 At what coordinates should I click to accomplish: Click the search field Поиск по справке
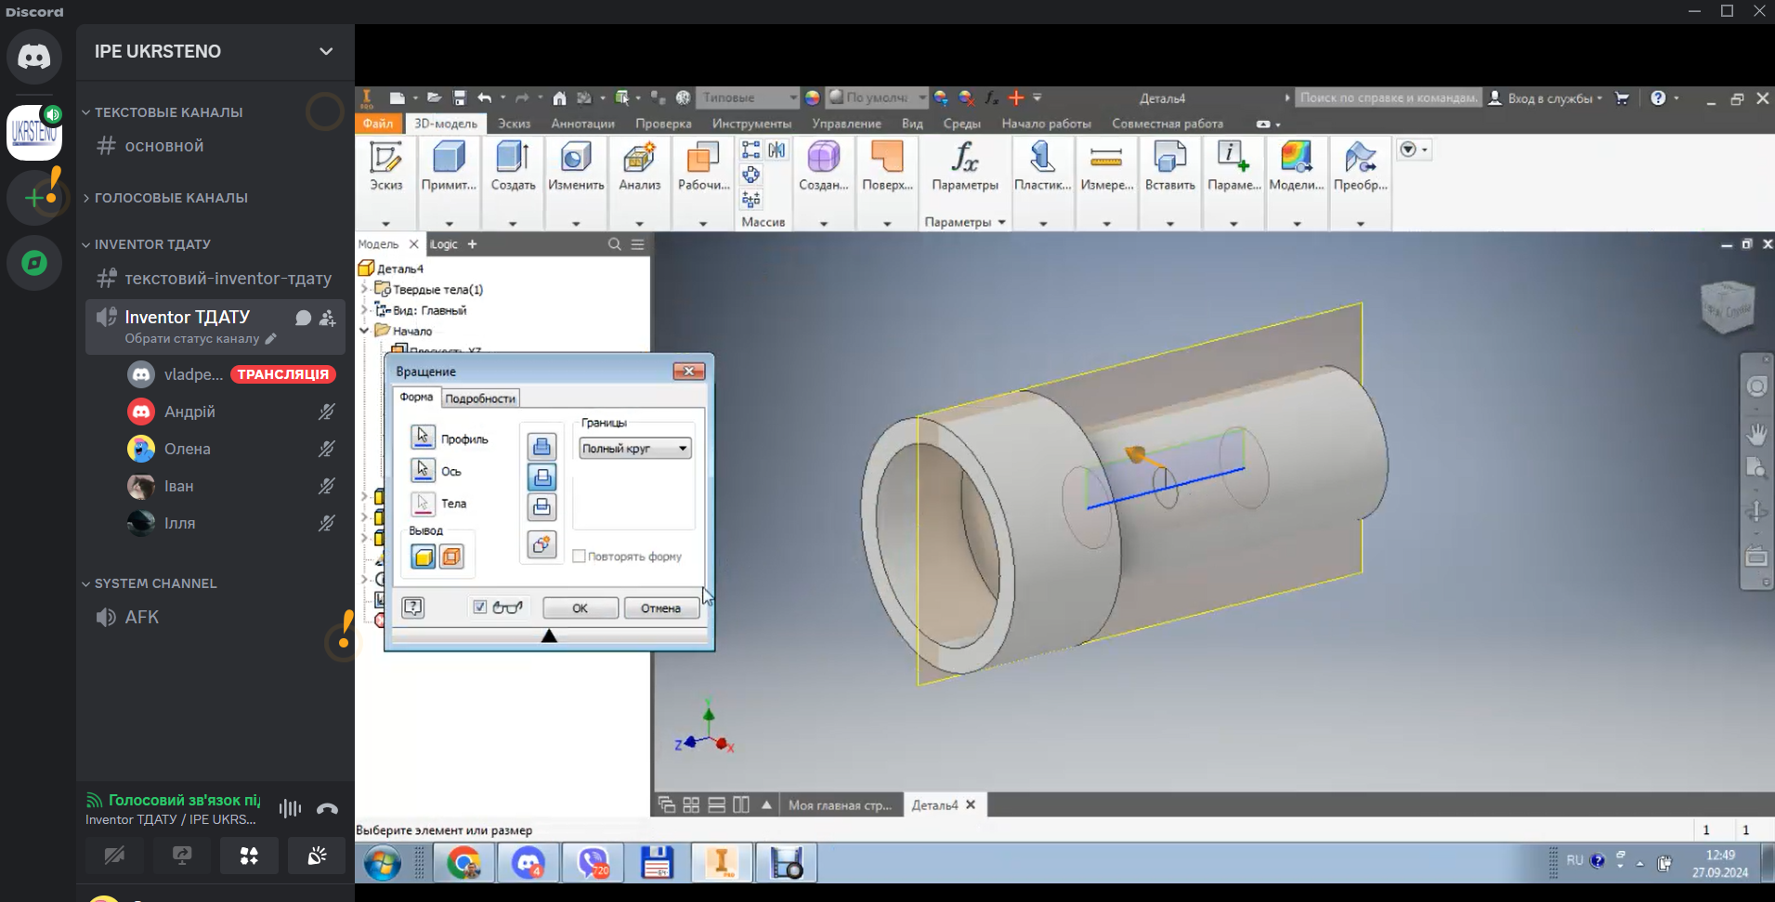pos(1387,98)
